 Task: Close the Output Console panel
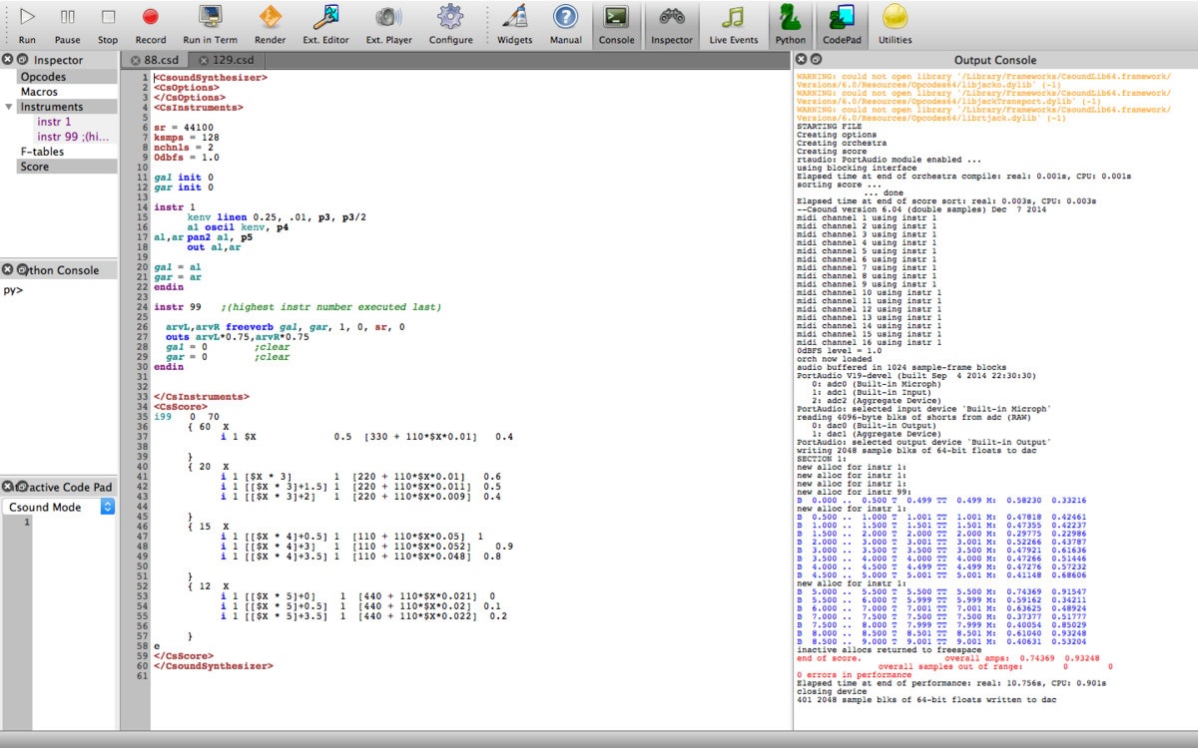(x=803, y=60)
